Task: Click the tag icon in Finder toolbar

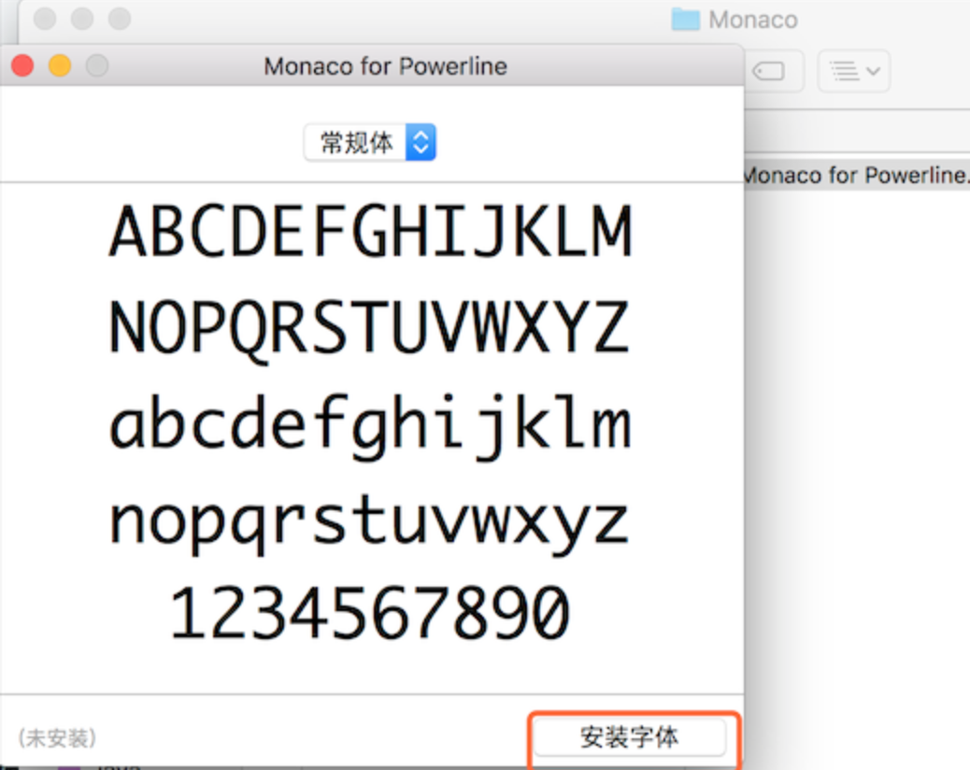Action: coord(769,71)
